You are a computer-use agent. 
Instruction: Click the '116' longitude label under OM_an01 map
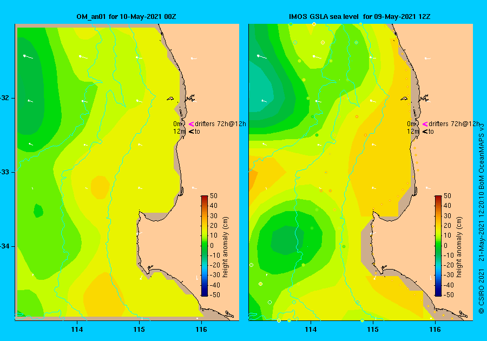[201, 330]
